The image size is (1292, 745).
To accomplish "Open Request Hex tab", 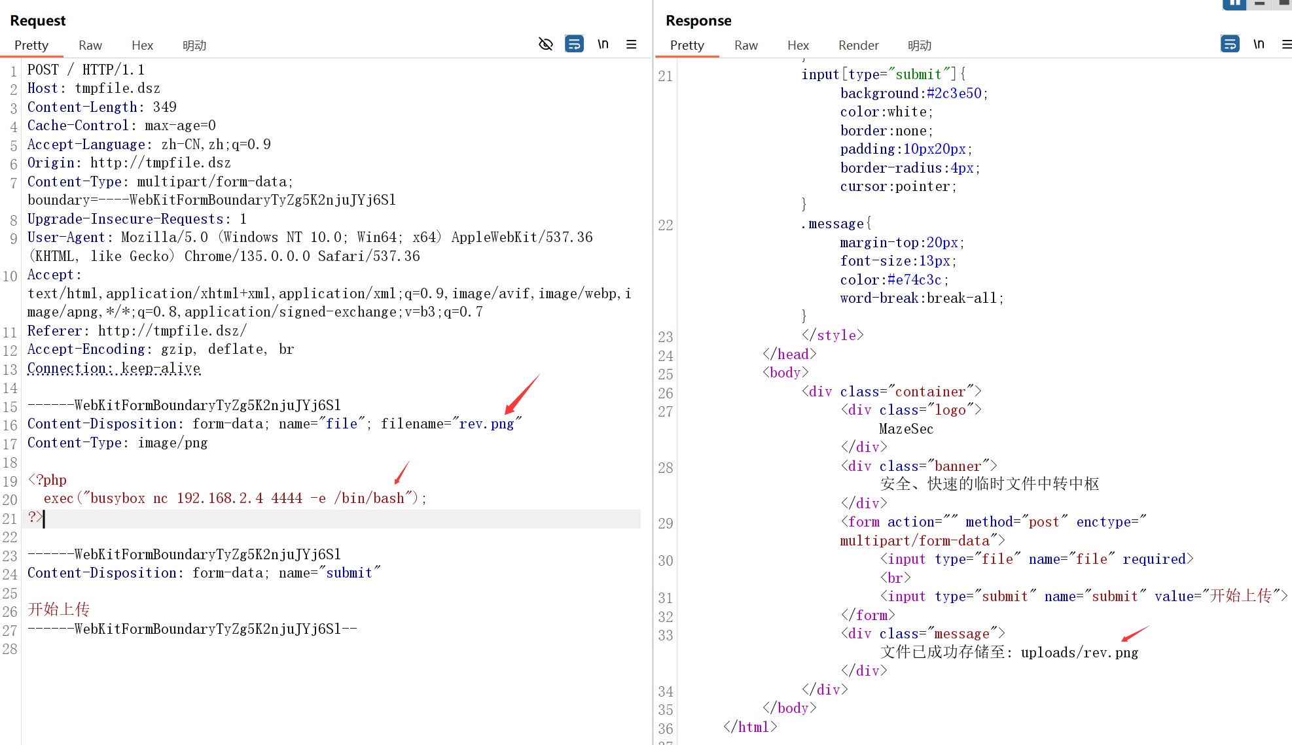I will [142, 45].
